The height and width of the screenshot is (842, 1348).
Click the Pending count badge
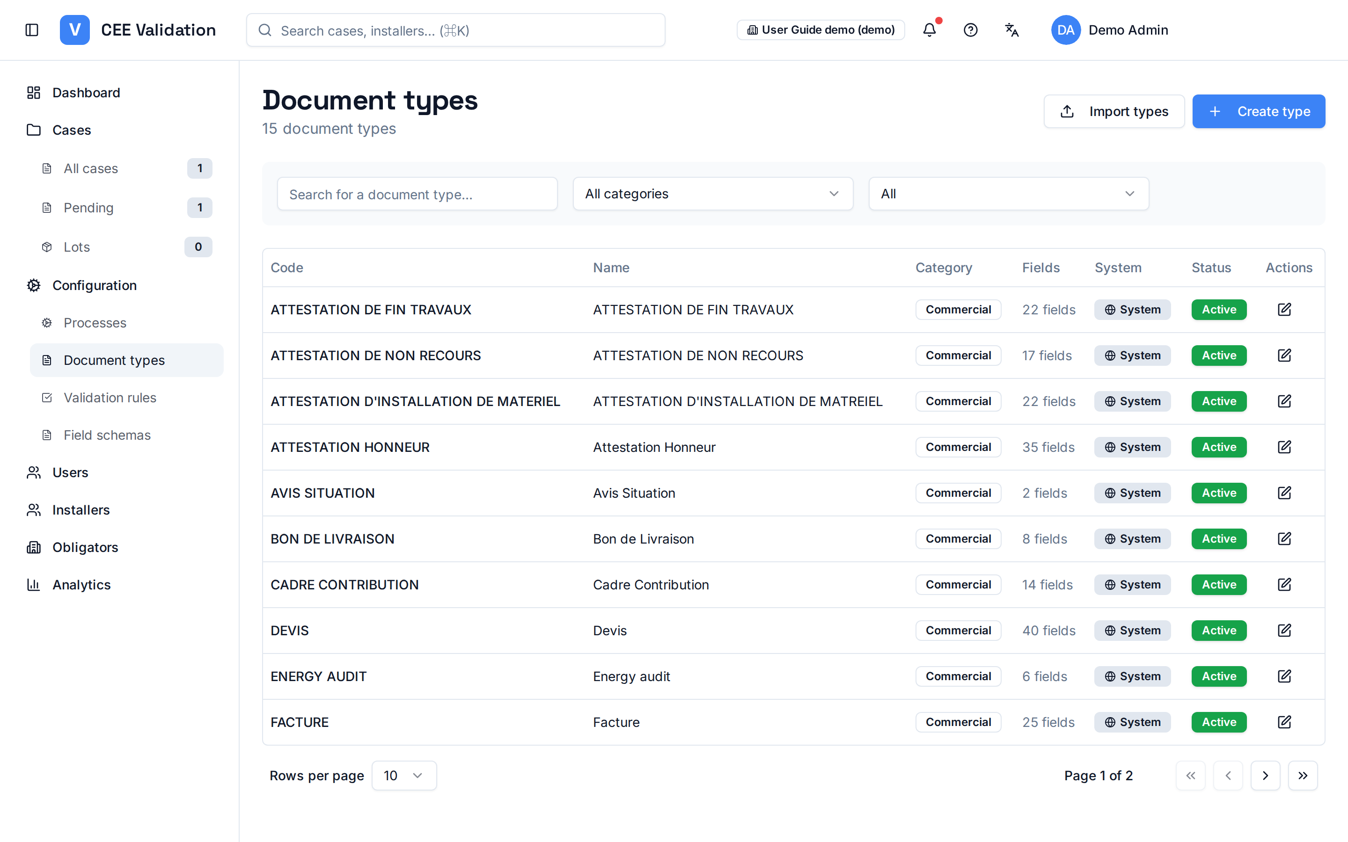pos(199,208)
